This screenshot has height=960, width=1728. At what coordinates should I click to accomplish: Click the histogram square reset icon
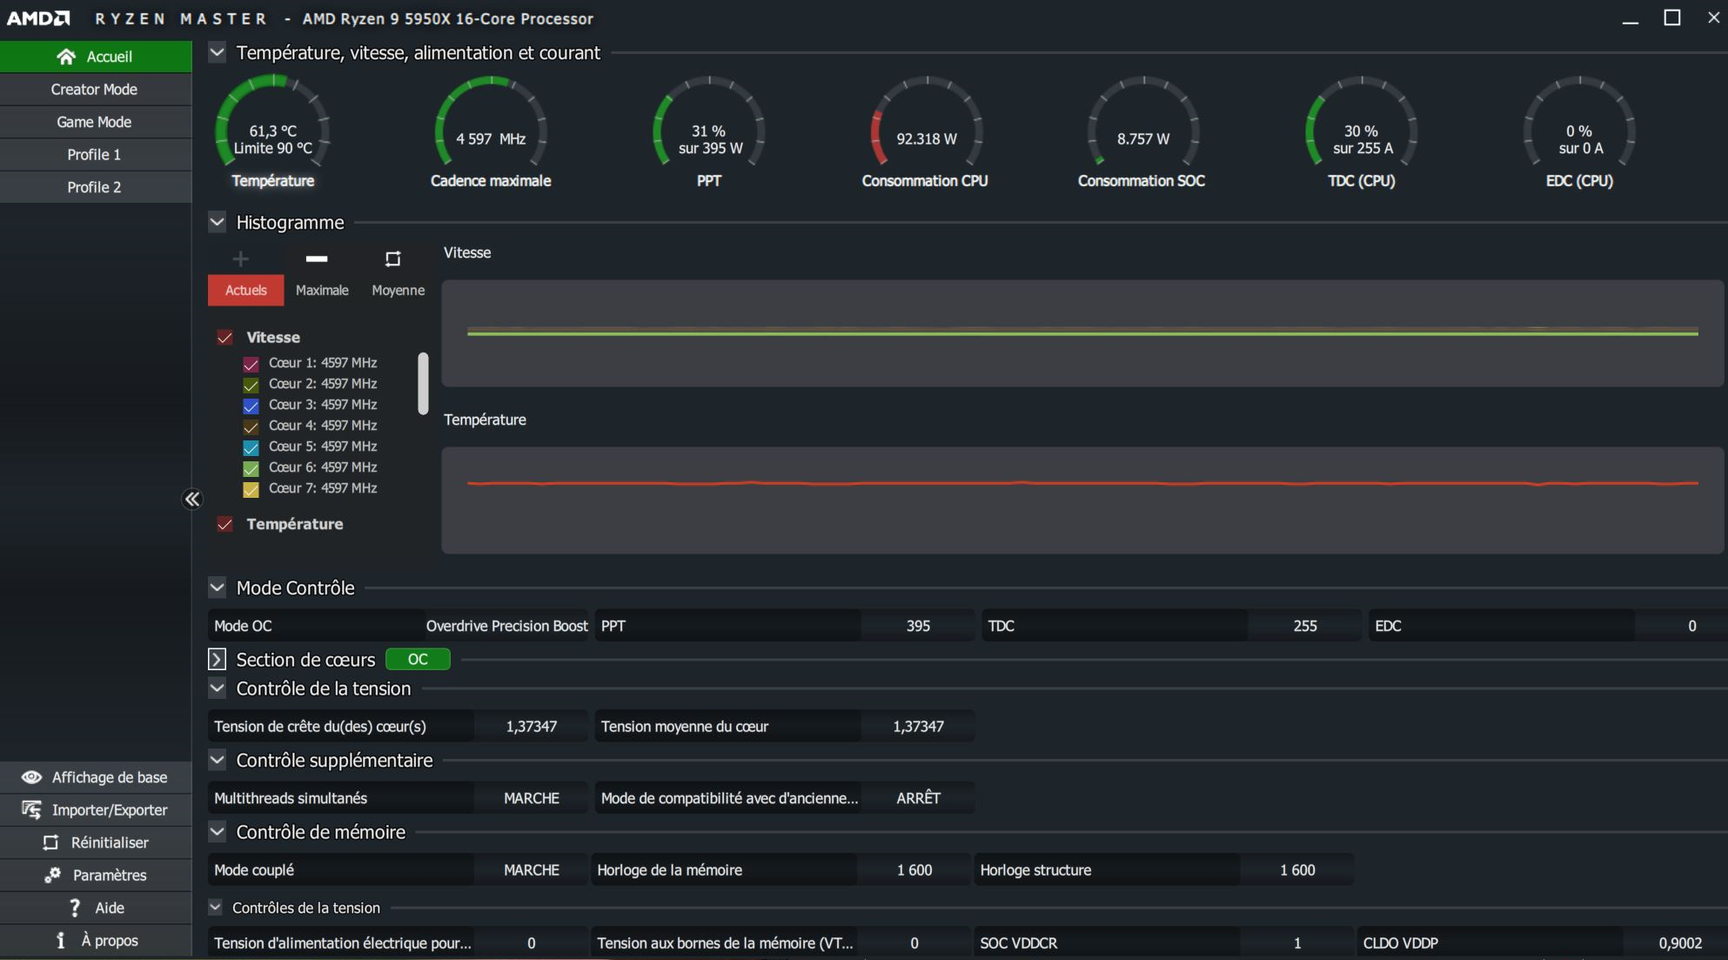(392, 258)
